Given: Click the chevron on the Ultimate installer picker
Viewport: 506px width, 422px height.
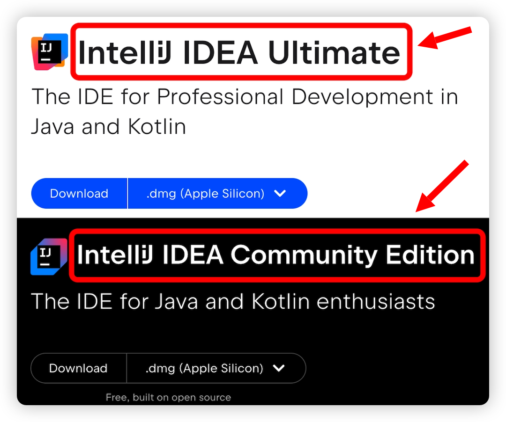Looking at the screenshot, I should point(280,193).
